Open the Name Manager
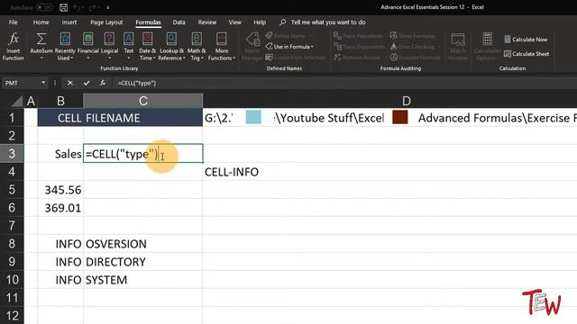577x324 pixels. tap(252, 46)
